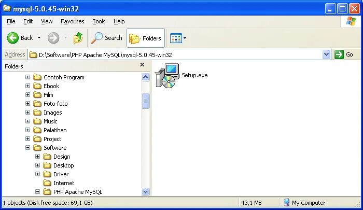Expand the Images folder node
Screen dimensions: 363x210
(x=28, y=112)
